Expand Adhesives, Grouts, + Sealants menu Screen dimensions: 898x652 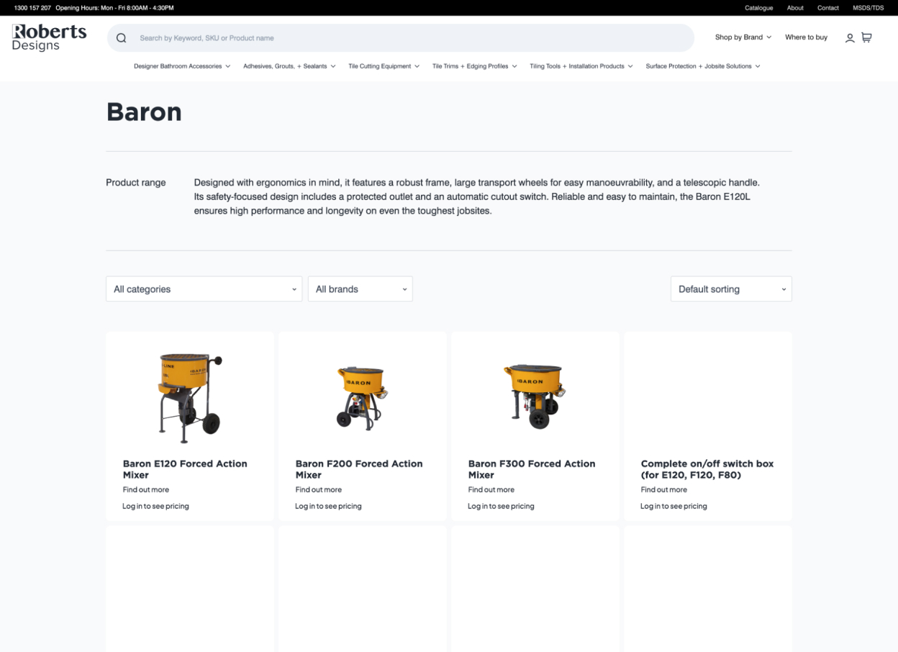tap(289, 66)
